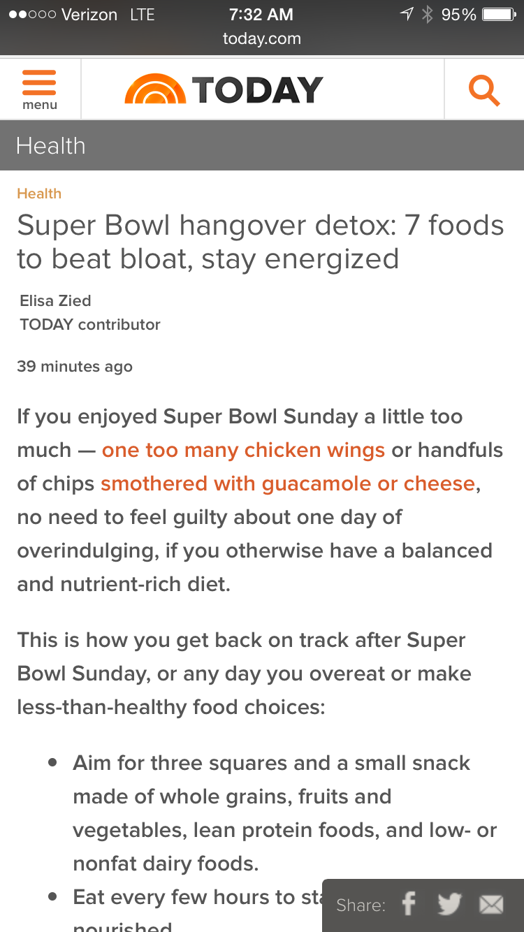Tap the Bluetooth status icon

pos(428,15)
